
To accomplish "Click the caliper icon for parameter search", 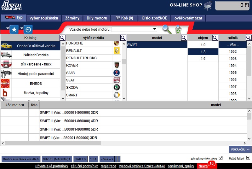I will click(x=6, y=74).
